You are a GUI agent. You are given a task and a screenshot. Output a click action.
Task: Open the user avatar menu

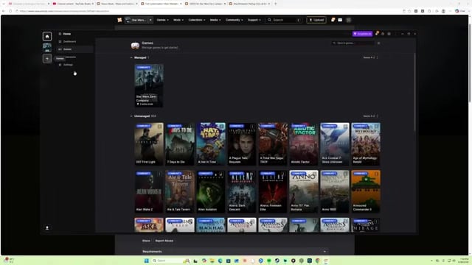[x=349, y=20]
